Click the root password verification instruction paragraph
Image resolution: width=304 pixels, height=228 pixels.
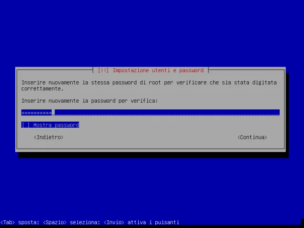pyautogui.click(x=149, y=85)
